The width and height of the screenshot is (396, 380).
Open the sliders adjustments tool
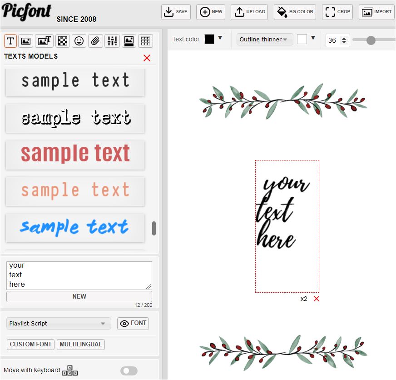pyautogui.click(x=112, y=41)
